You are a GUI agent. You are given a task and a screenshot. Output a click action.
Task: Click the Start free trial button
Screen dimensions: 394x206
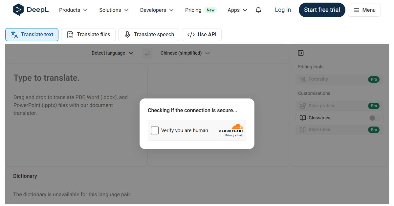322,10
